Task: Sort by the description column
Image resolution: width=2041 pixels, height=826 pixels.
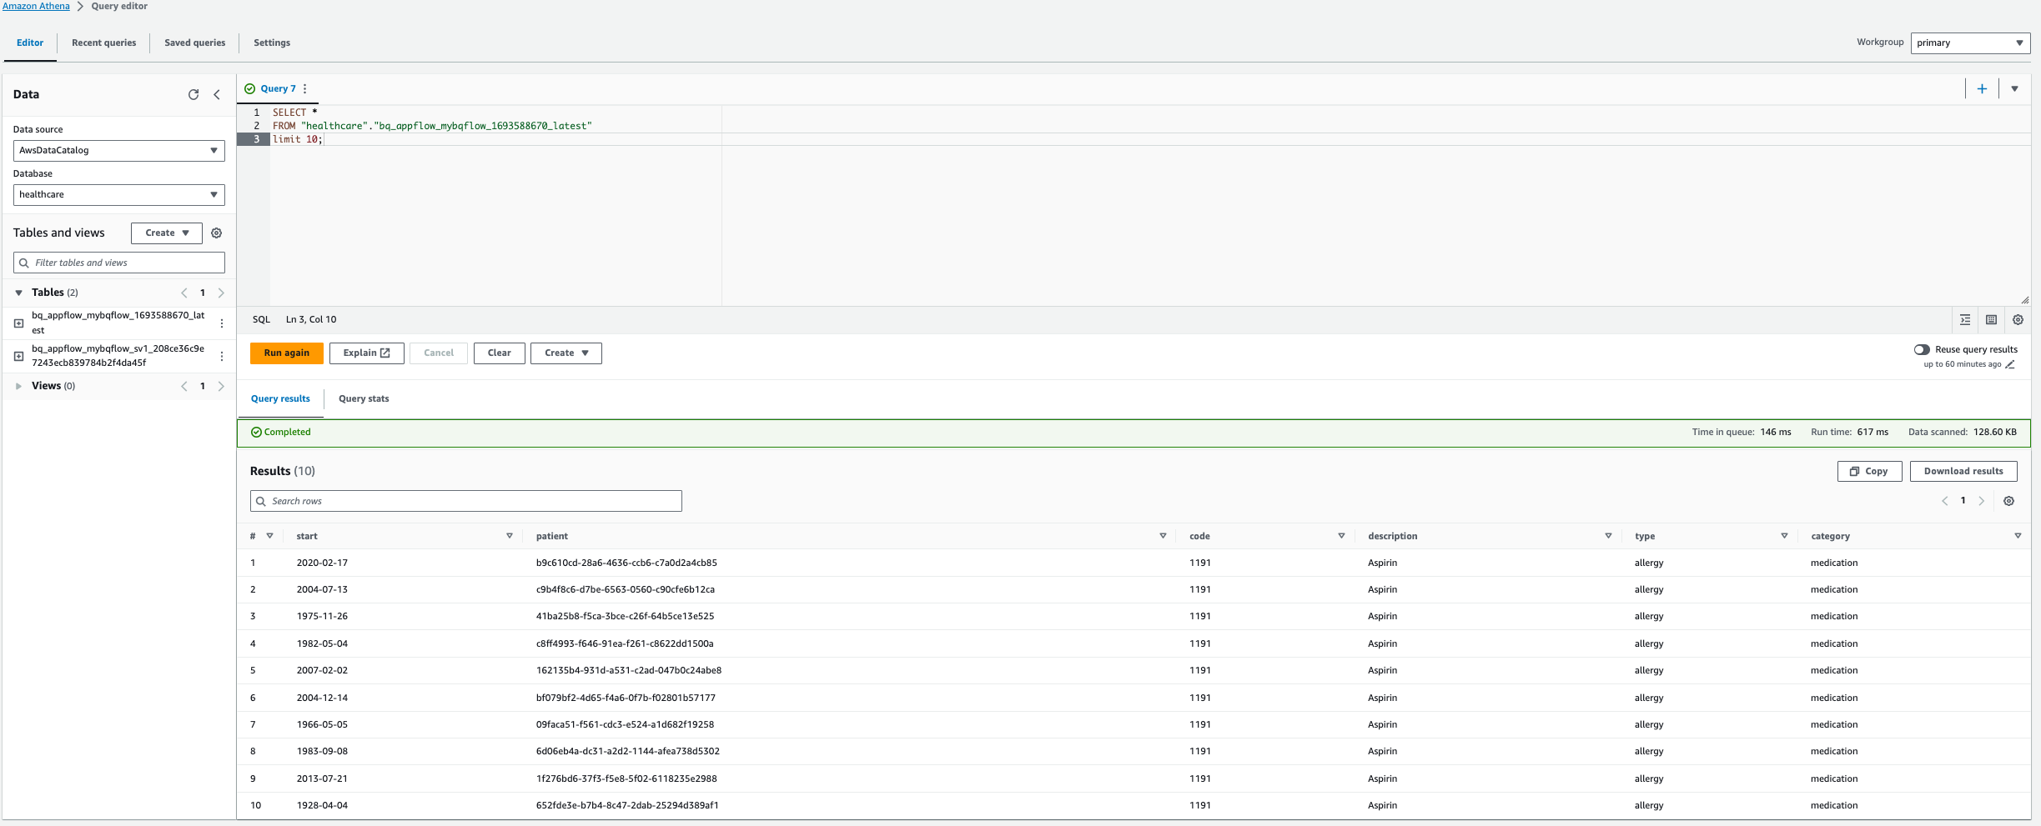Action: (1608, 536)
